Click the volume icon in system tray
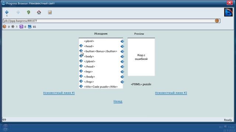 point(225,126)
